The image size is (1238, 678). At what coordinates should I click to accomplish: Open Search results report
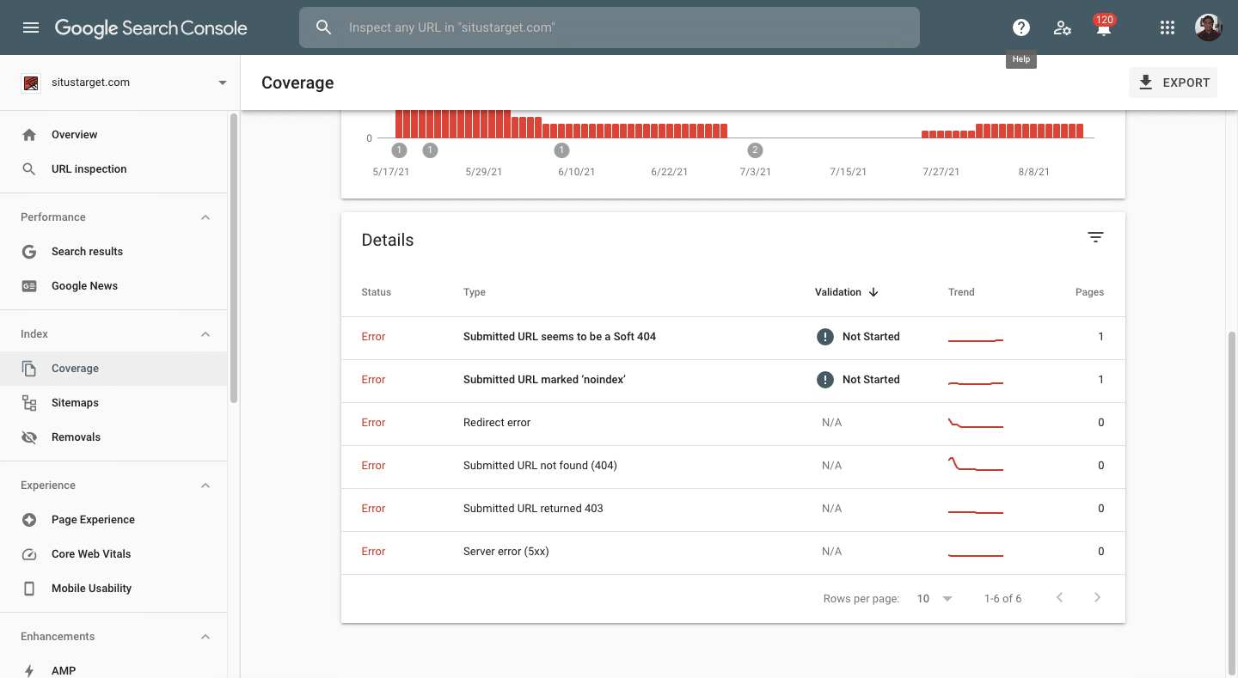(113, 252)
